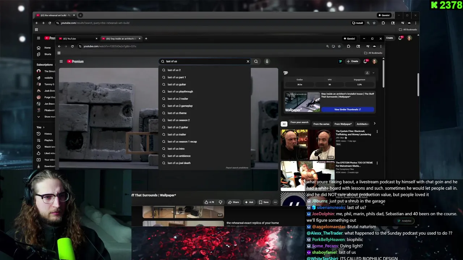Open Gemini in the front browser window
Viewport: 463px width, 260px height.
(x=349, y=39)
